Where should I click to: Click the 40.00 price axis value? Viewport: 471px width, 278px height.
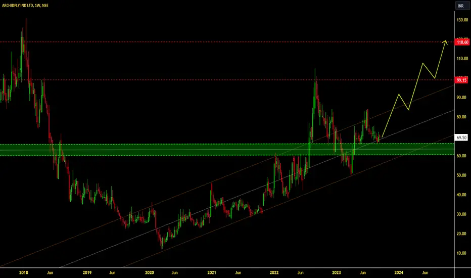click(x=461, y=195)
